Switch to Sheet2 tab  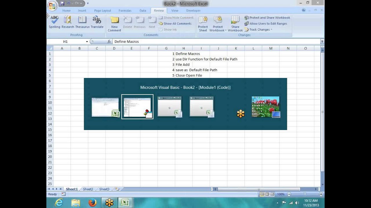pos(88,189)
